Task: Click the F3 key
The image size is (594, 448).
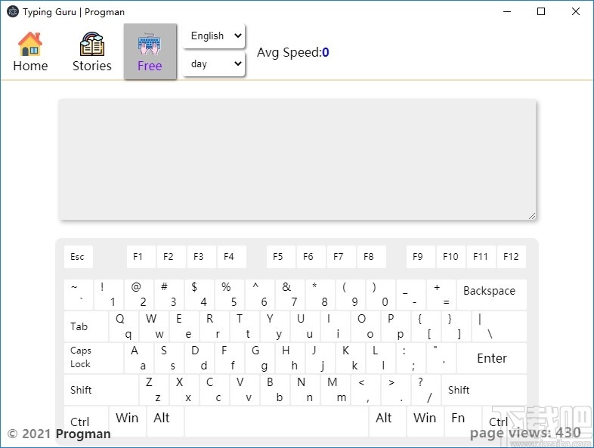Action: (202, 257)
